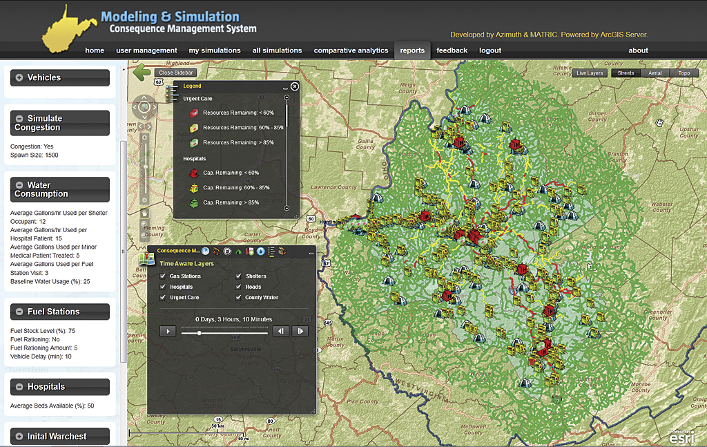
Task: Expand the Vehicles sidebar section
Action: click(x=19, y=77)
